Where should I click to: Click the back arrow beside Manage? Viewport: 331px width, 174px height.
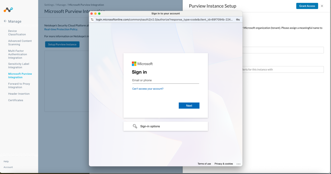coord(5,21)
